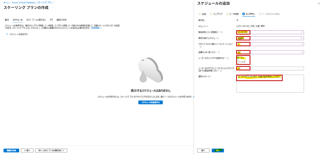Click the blue スケジュールを追加する button
321x155 pixels.
point(150,102)
